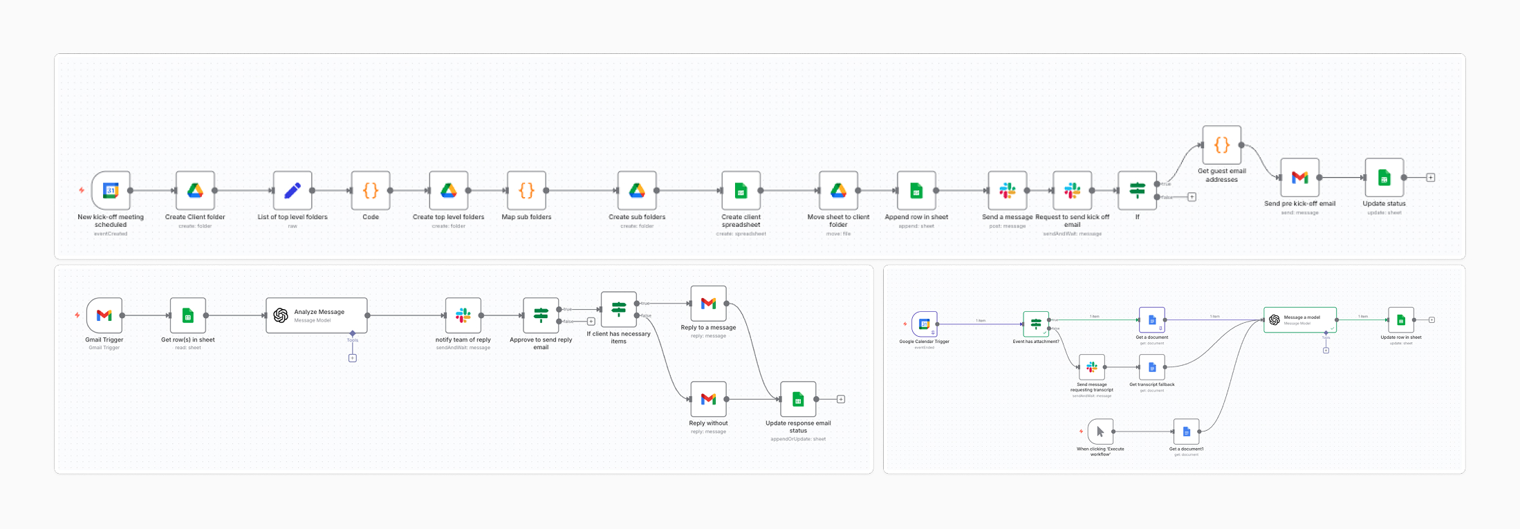Select the Reply to a message Gmail node
The image size is (1520, 529).
point(709,304)
